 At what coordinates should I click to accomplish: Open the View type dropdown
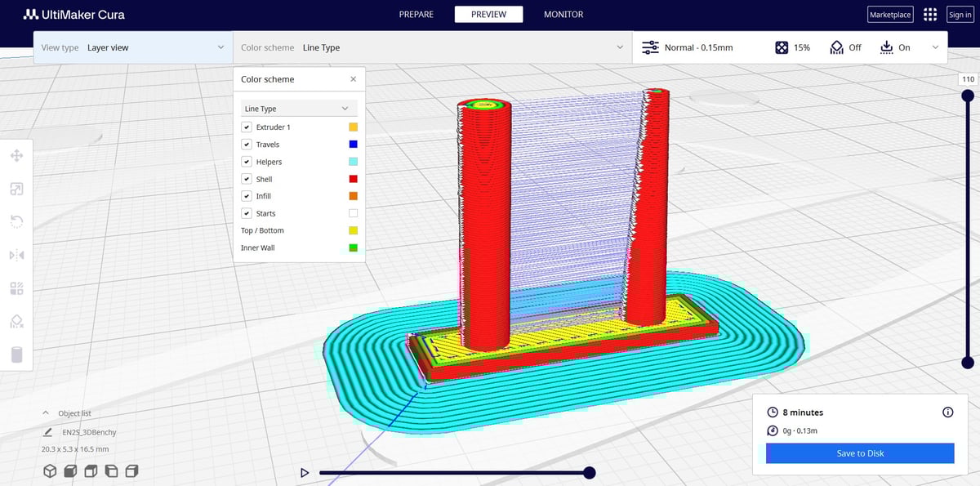coord(132,47)
